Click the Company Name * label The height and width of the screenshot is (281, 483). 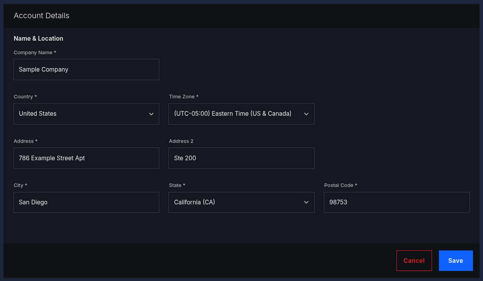35,53
